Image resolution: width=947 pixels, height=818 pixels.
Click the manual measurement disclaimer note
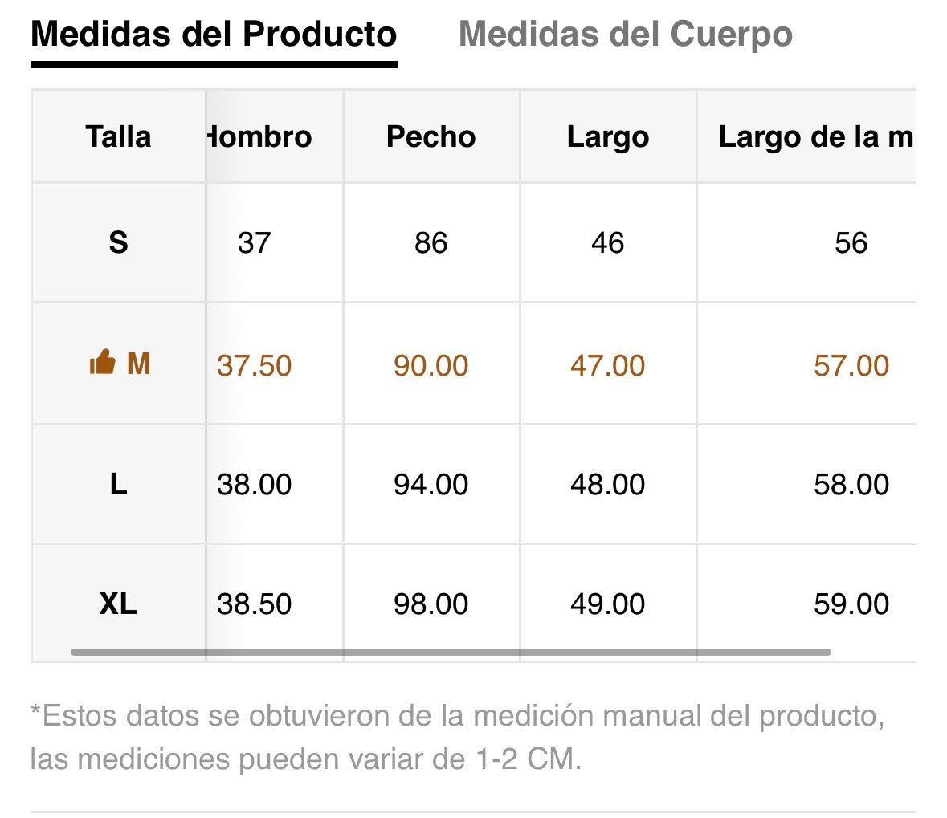click(x=457, y=737)
